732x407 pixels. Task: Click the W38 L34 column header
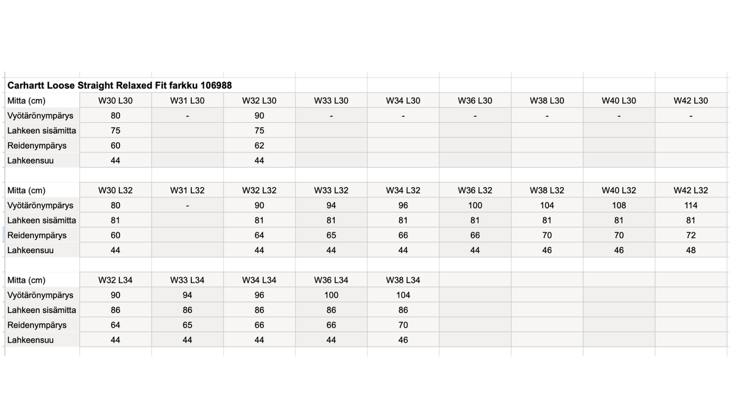403,280
